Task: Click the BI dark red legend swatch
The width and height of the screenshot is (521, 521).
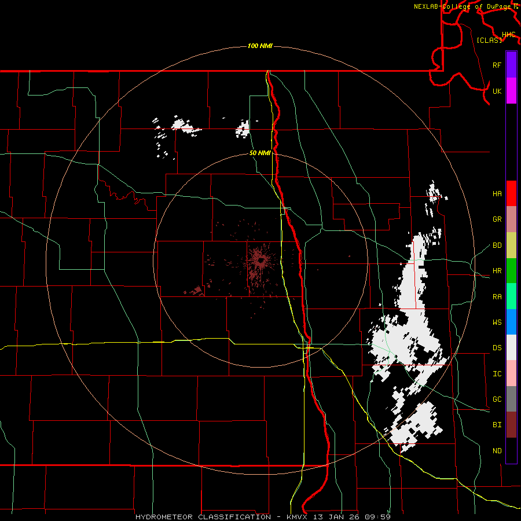Action: coord(511,425)
